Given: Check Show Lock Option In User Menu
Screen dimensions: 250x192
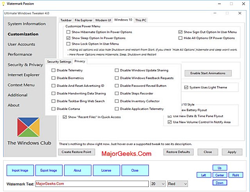Looking at the screenshot, I should coord(68,44).
